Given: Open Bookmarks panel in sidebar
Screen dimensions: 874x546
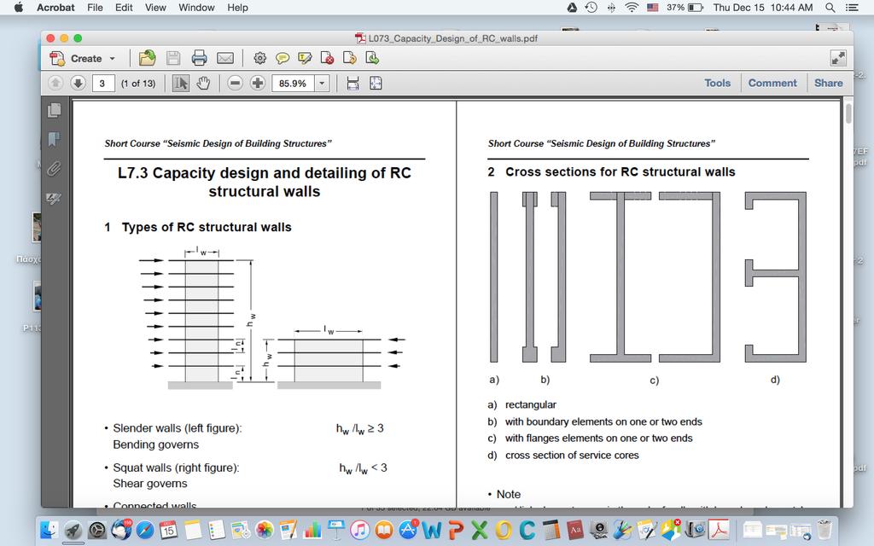Looking at the screenshot, I should click(54, 139).
